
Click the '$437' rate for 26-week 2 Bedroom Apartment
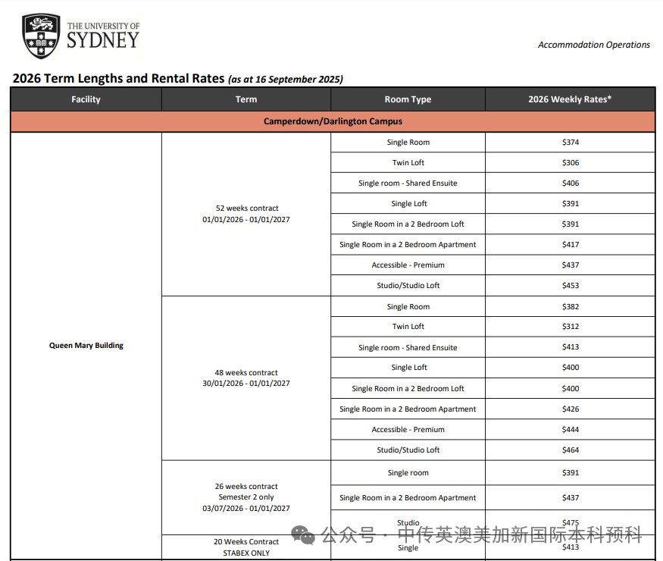click(x=571, y=498)
